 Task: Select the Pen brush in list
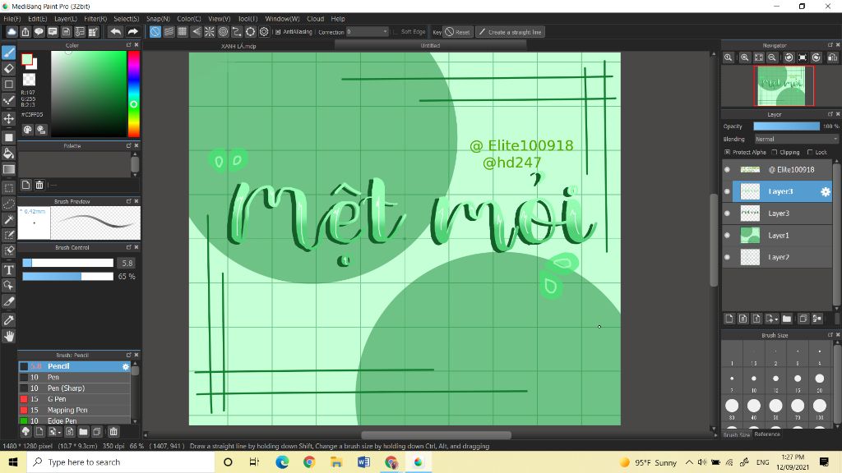75,377
